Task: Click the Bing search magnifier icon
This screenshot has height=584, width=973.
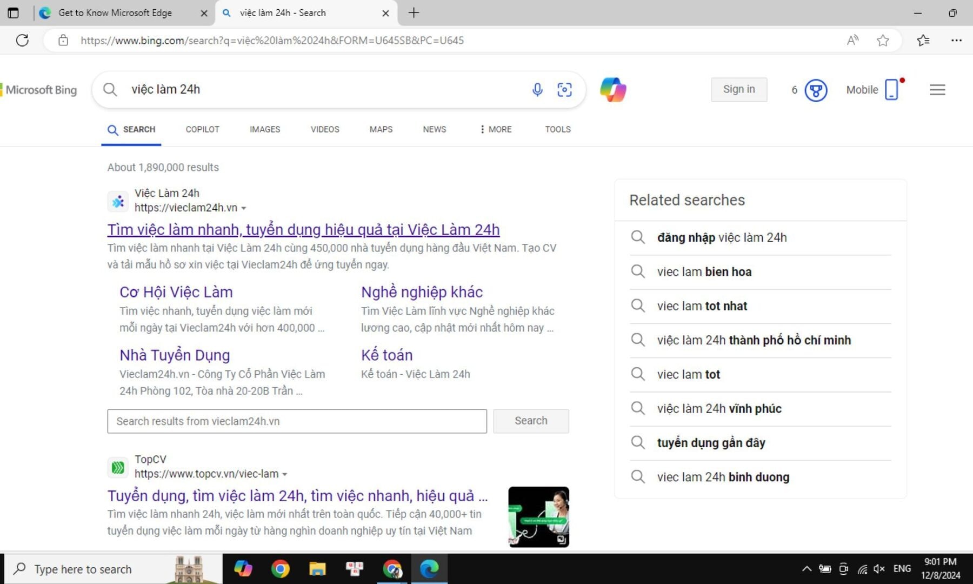Action: click(x=110, y=89)
